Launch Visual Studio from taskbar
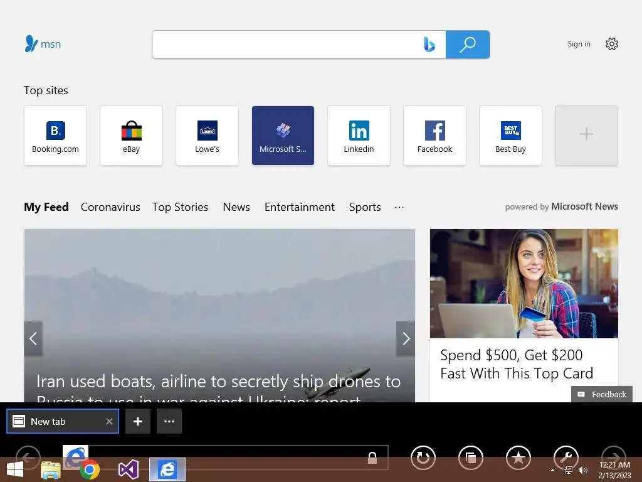This screenshot has width=642, height=482. coord(128,469)
